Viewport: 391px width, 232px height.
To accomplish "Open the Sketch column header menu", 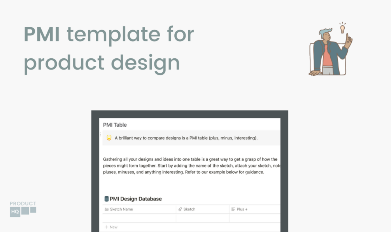I will (x=202, y=209).
